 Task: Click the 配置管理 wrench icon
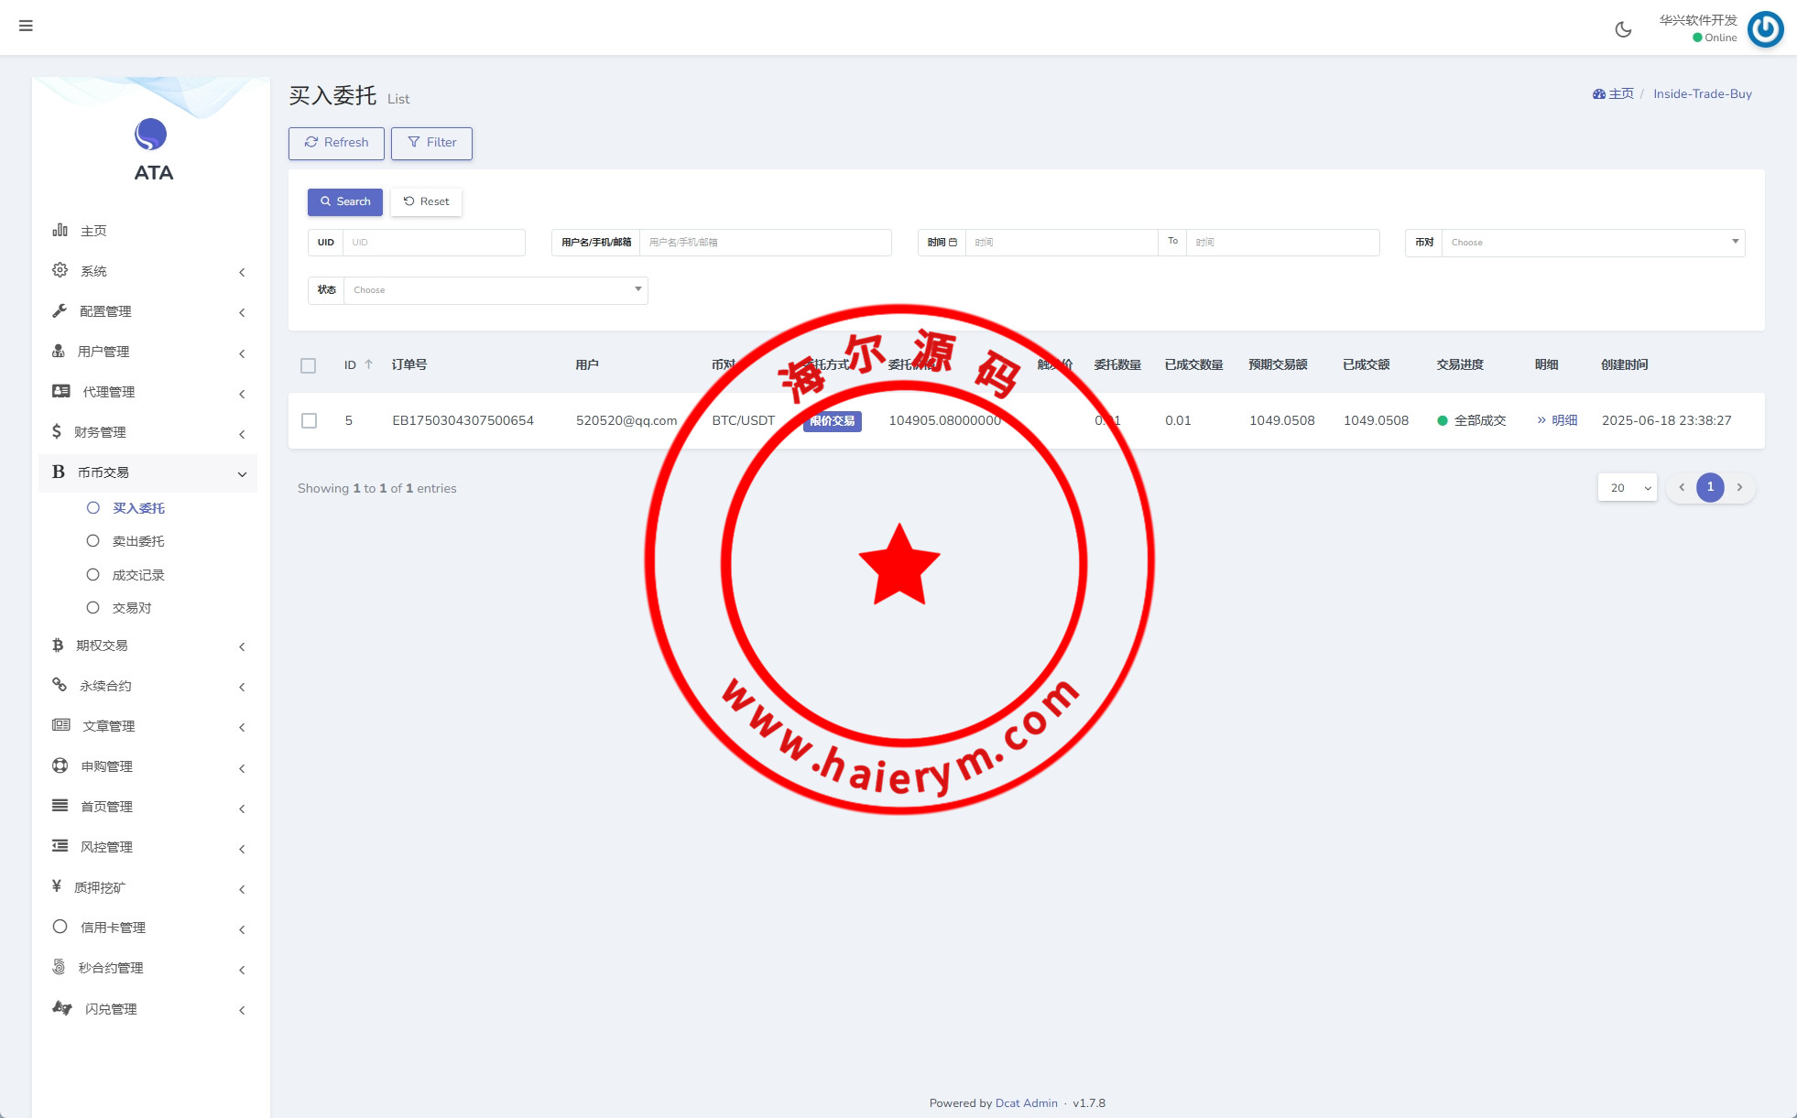click(60, 310)
